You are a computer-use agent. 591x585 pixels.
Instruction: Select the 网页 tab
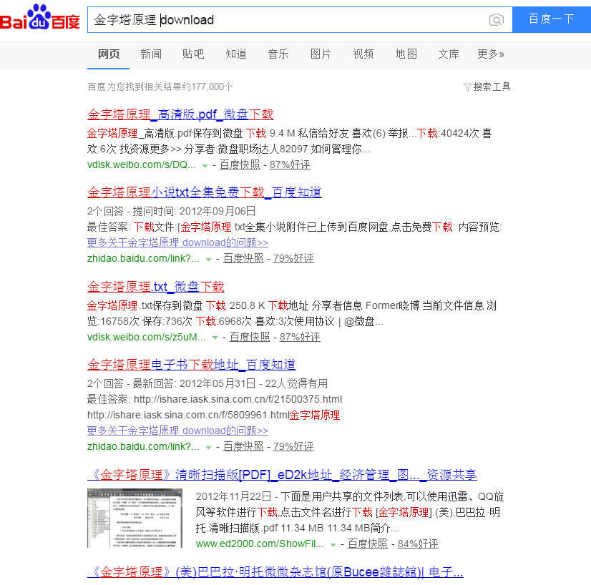(109, 54)
